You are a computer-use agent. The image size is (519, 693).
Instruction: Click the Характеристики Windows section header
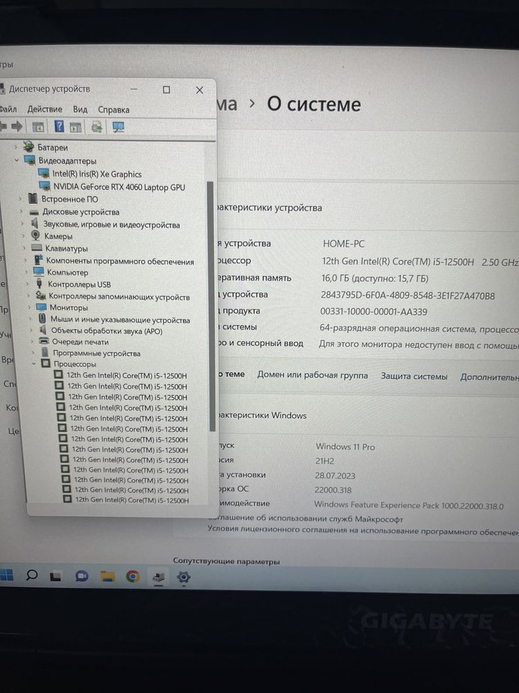pos(262,415)
